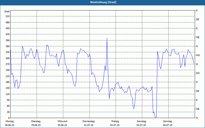
Task: Click the date 03.07.10
Action: click(x=141, y=125)
